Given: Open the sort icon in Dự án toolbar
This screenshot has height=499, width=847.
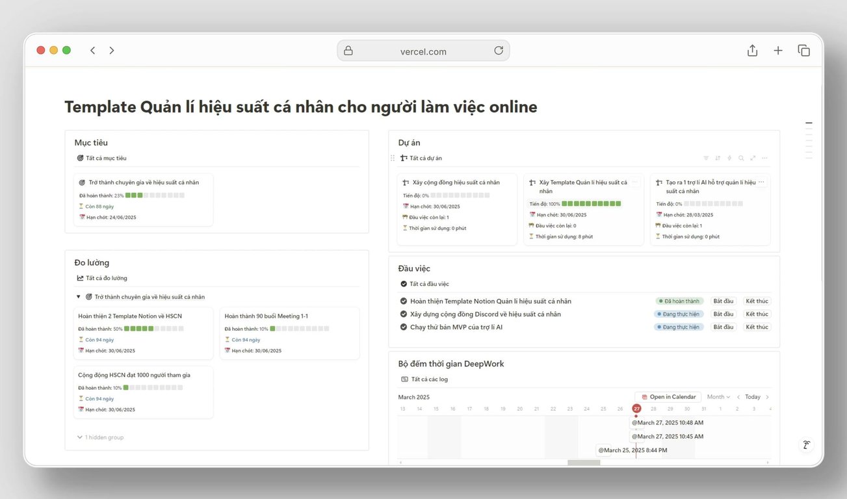Looking at the screenshot, I should [718, 158].
